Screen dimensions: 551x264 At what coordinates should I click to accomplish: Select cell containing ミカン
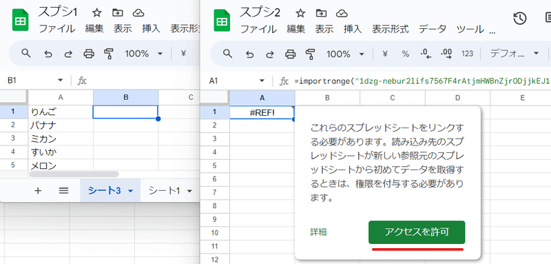pos(61,139)
